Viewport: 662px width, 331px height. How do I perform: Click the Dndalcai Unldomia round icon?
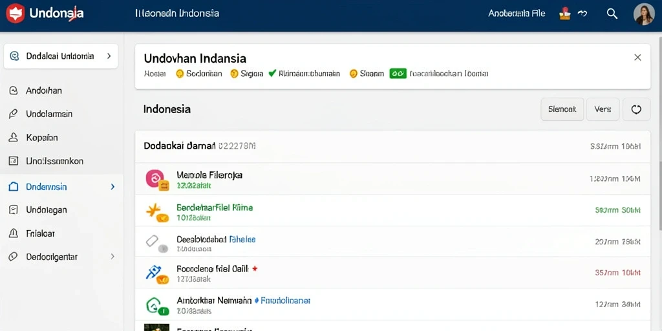pyautogui.click(x=14, y=56)
